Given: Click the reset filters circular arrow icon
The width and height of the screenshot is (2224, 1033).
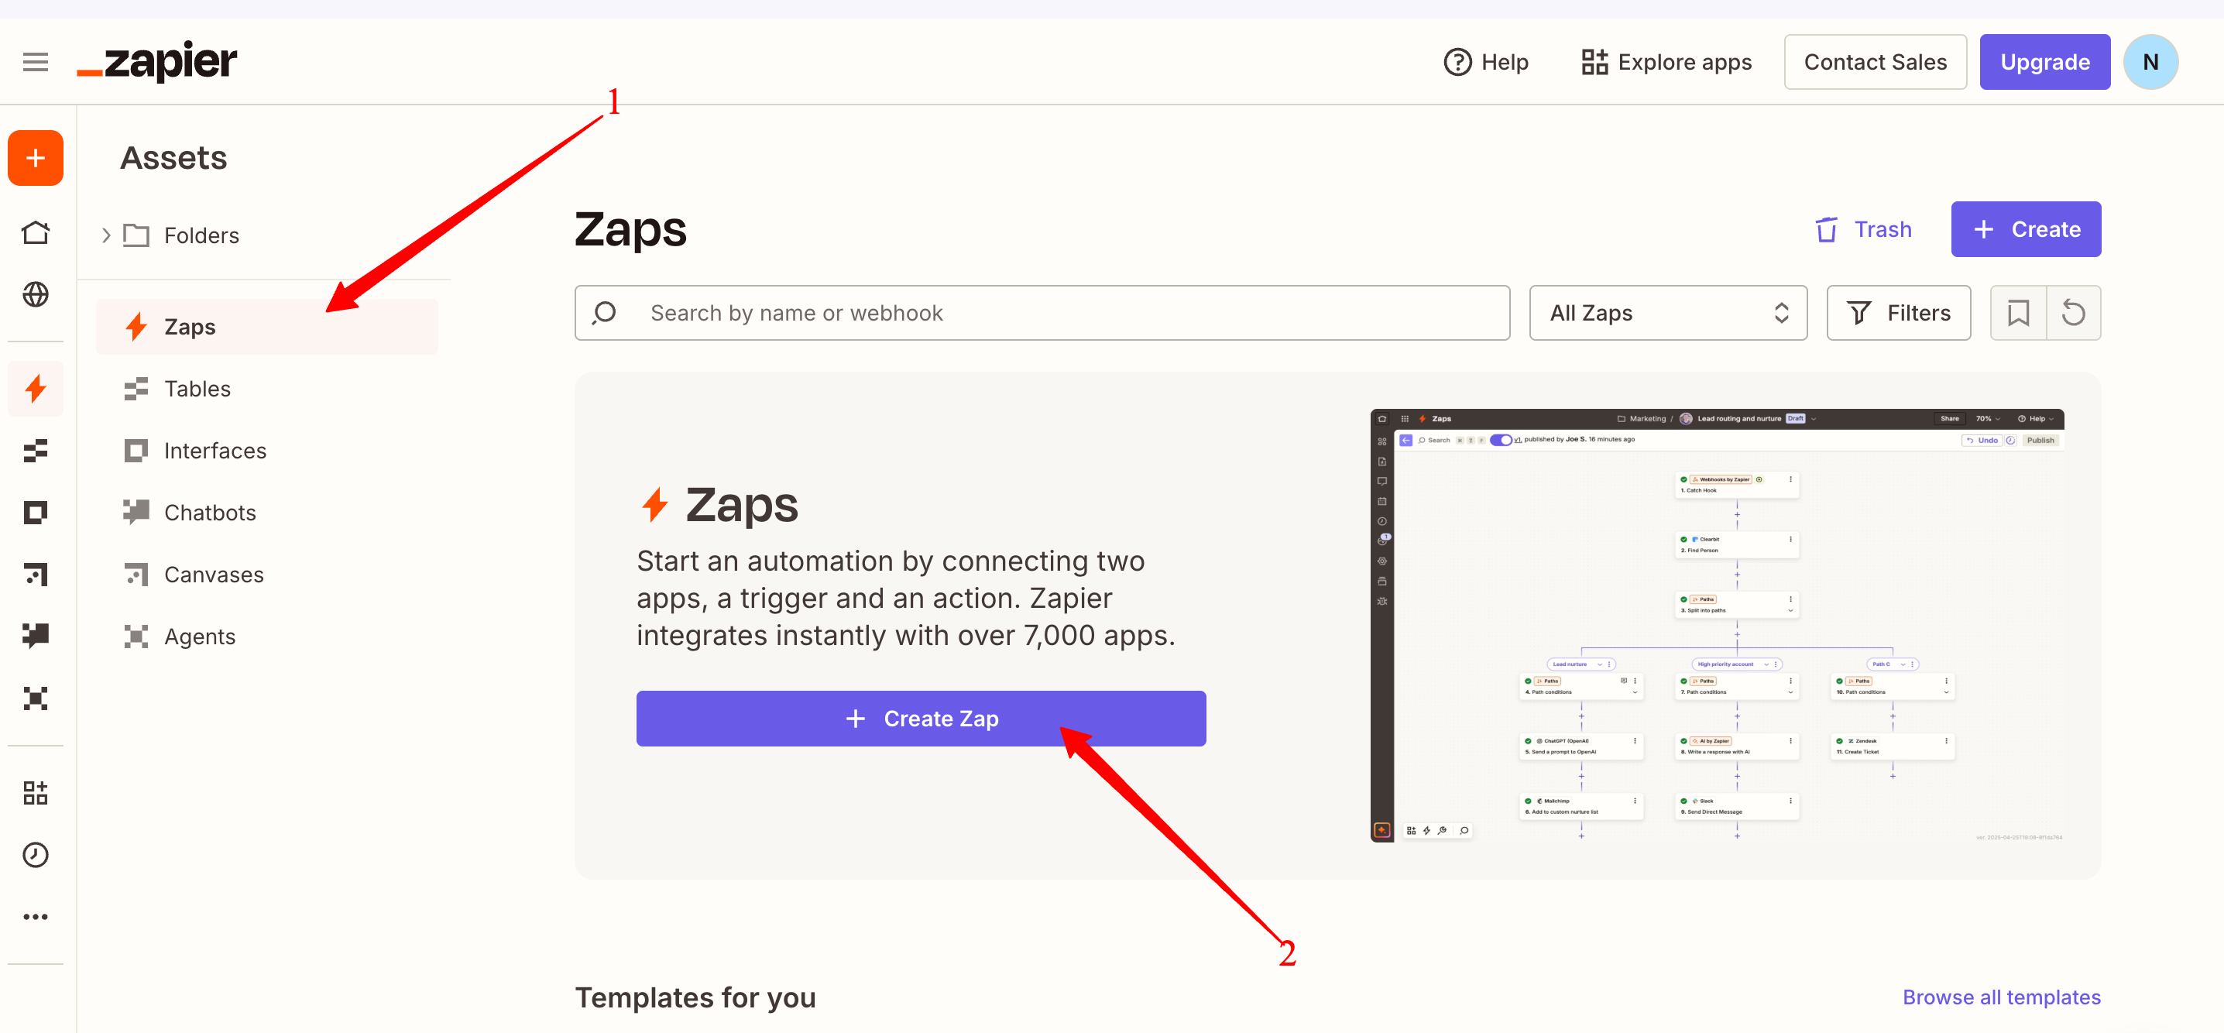Looking at the screenshot, I should [2073, 312].
